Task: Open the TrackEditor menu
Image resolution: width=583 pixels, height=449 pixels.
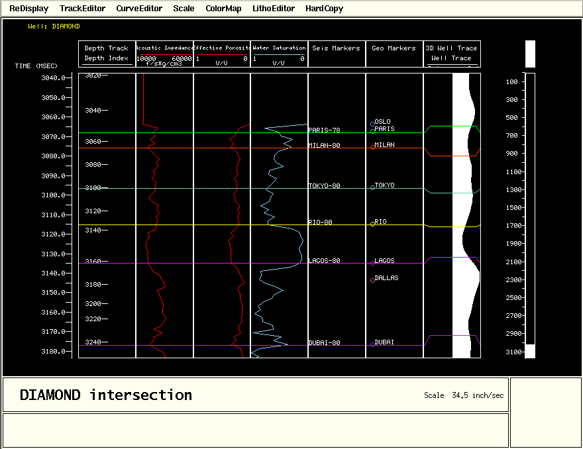Action: (x=82, y=9)
